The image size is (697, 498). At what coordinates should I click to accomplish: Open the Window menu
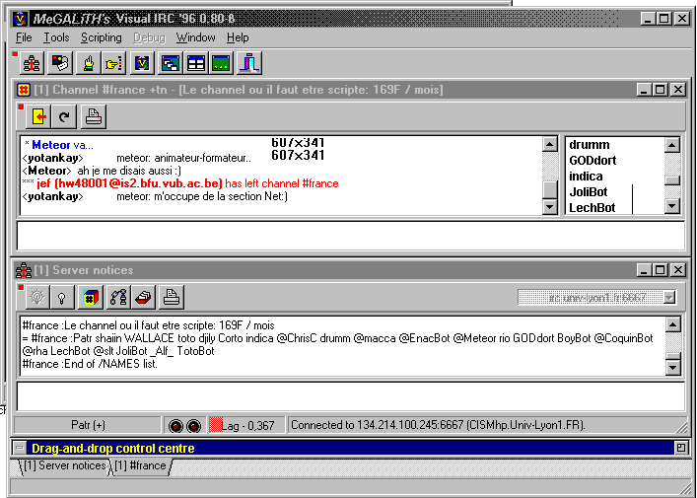click(195, 37)
